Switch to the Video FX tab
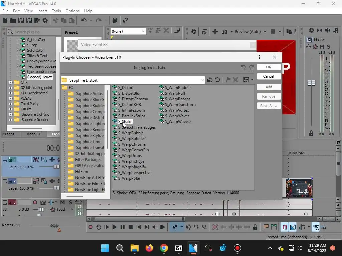The width and height of the screenshot is (342, 256). point(34,134)
